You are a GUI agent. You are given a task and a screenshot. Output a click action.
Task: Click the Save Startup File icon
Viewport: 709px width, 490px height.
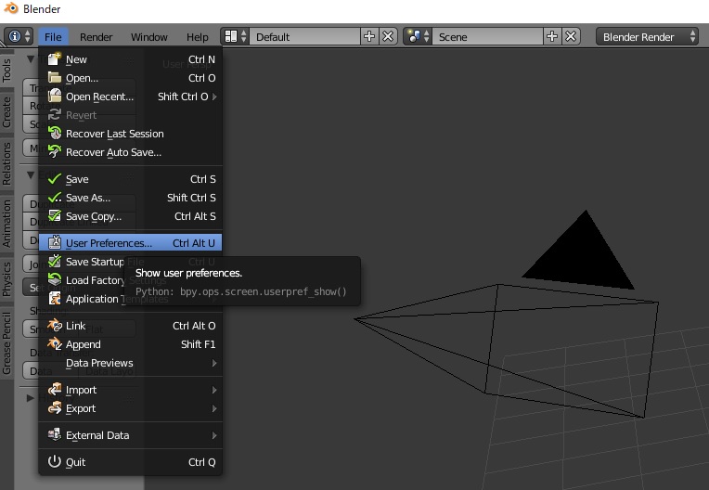pos(54,262)
